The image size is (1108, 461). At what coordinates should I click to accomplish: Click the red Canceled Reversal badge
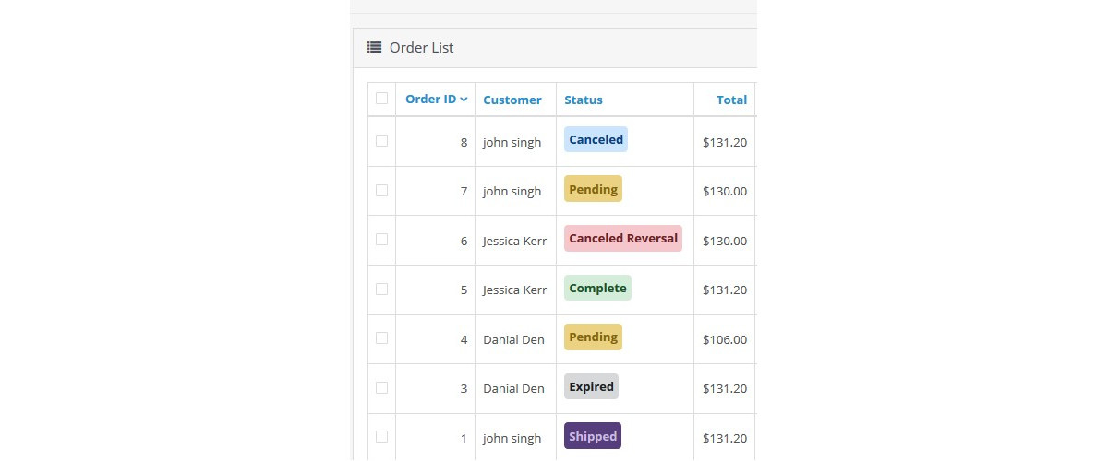[623, 238]
